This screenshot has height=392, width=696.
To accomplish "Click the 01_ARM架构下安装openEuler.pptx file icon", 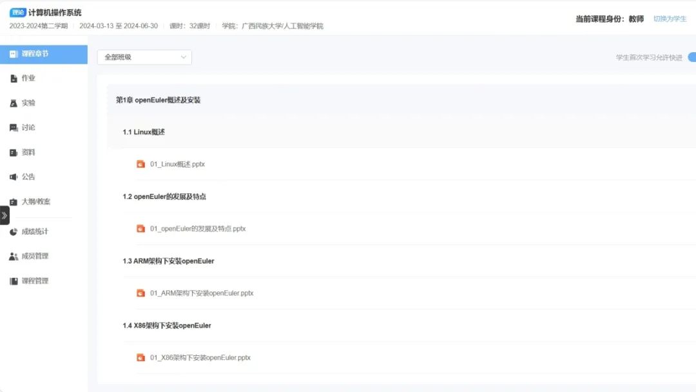I will (x=140, y=293).
